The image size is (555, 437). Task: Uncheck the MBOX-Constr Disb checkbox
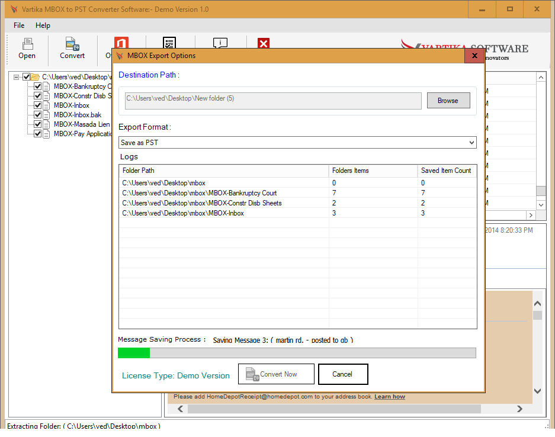coord(37,96)
